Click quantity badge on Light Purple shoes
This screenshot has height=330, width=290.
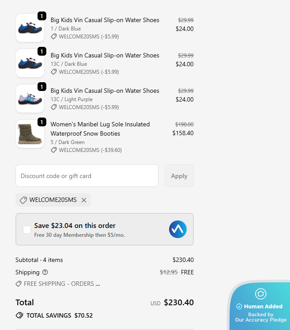(42, 87)
